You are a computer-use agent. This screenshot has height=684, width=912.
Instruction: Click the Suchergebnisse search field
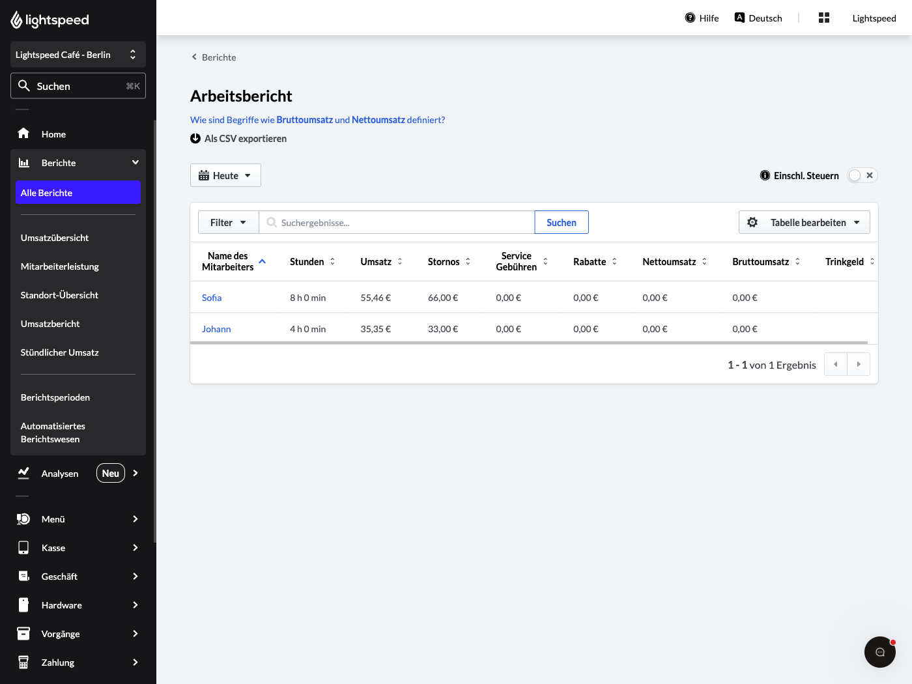tap(397, 222)
